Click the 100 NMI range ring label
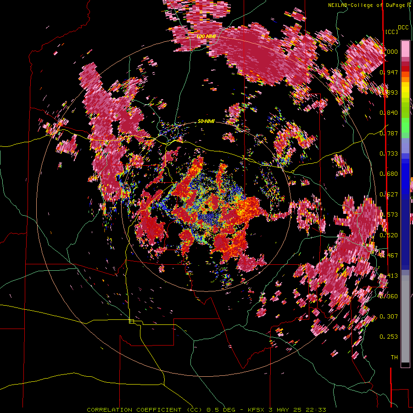The width and height of the screenshot is (413, 413). coord(206,36)
